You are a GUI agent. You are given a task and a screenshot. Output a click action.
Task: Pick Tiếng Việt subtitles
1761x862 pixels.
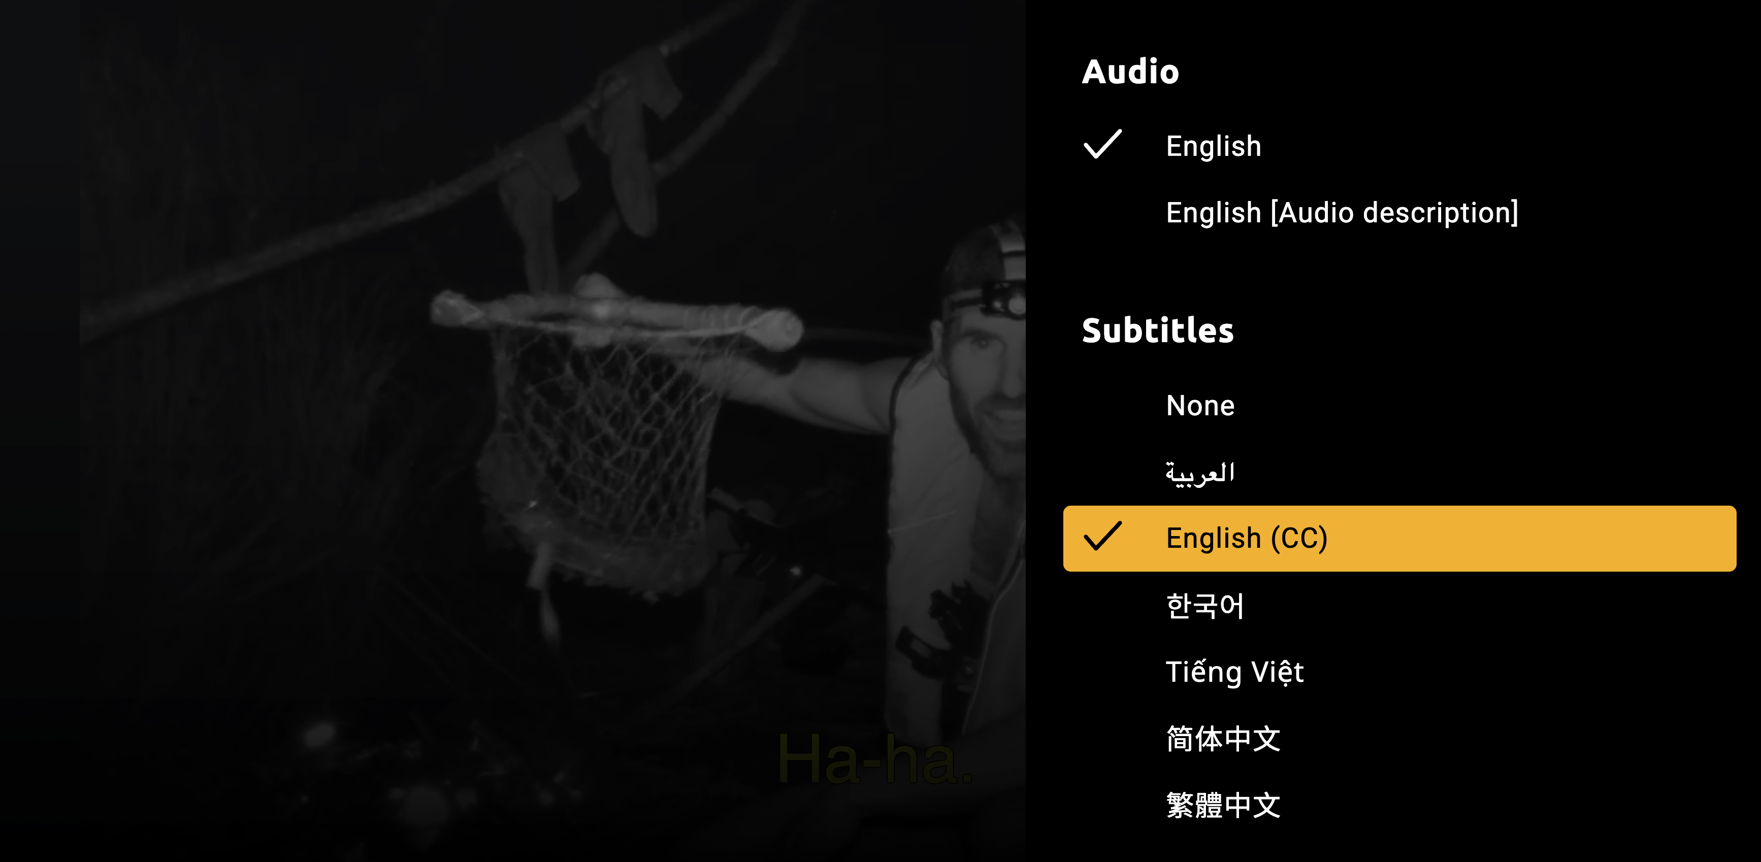[x=1234, y=672]
